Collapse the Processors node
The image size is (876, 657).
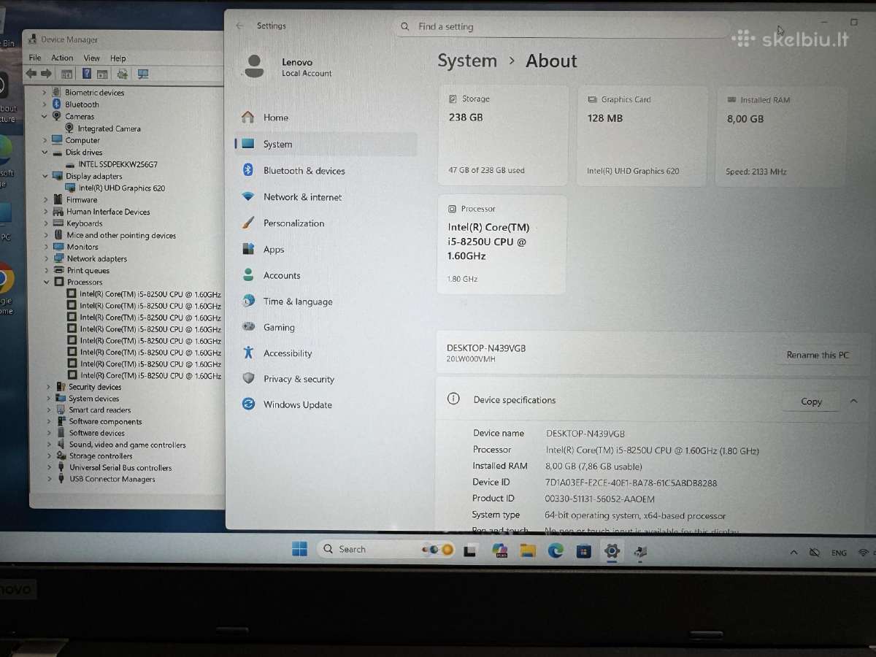tap(47, 282)
